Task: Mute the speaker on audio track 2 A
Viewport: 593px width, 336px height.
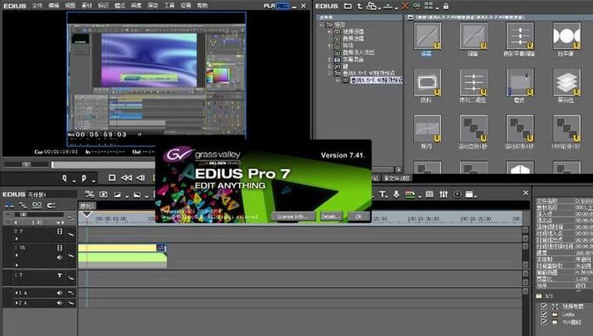Action: point(59,302)
